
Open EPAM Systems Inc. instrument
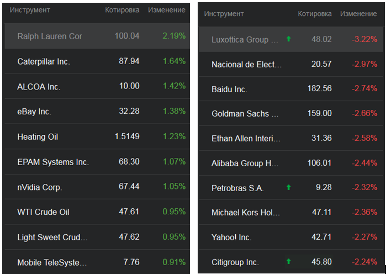(53, 162)
